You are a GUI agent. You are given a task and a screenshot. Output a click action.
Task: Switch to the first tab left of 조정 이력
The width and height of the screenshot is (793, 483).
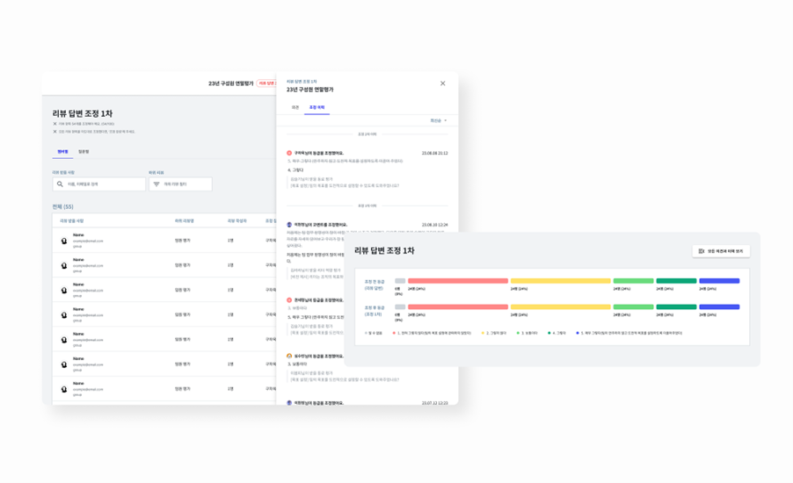pos(295,107)
